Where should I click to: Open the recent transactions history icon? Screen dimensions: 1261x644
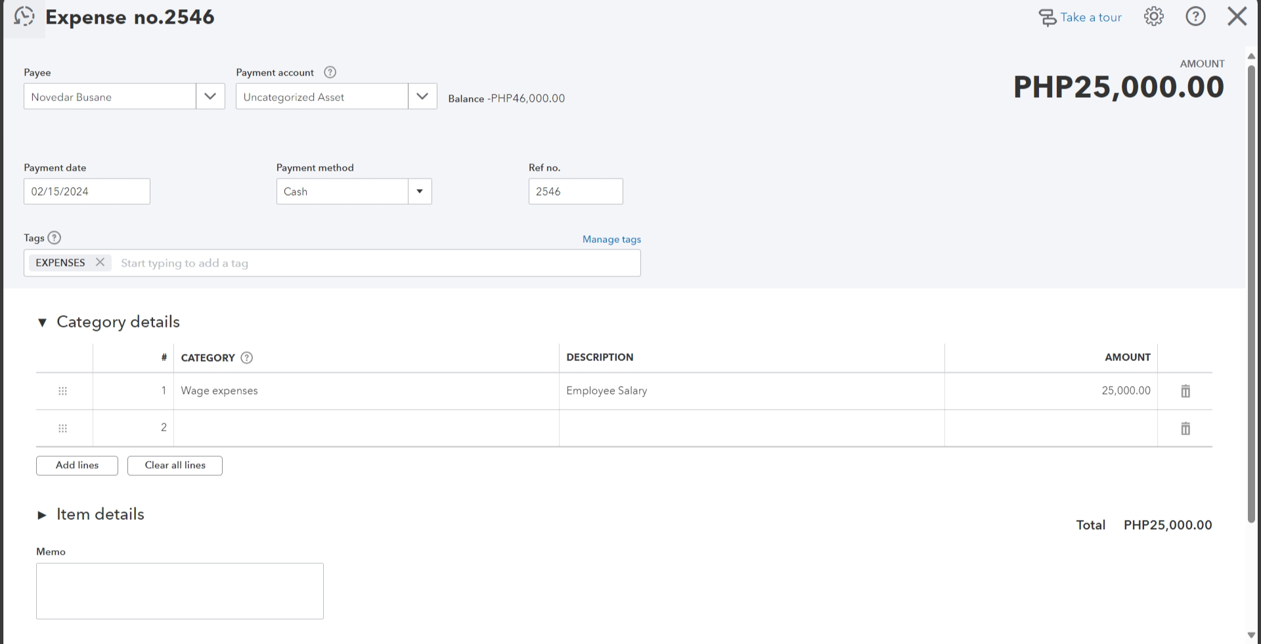click(x=24, y=16)
